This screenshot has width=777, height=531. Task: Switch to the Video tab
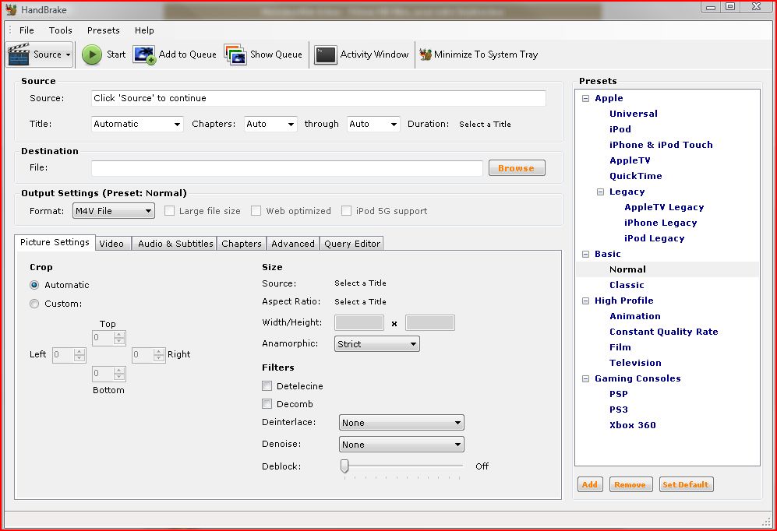click(113, 244)
